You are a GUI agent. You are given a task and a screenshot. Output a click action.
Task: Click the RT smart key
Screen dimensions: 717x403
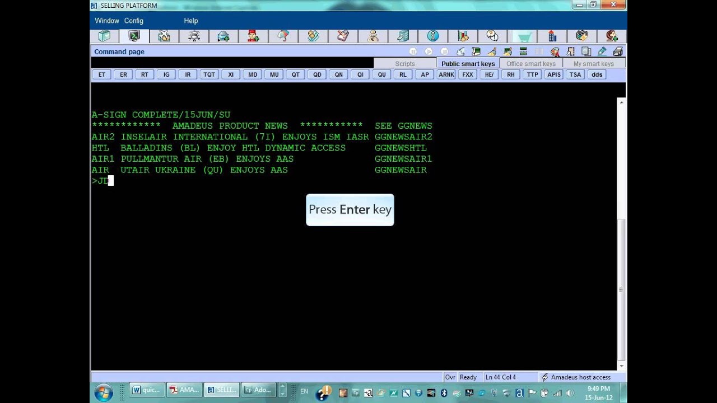(x=145, y=74)
